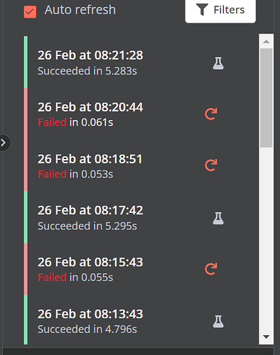Select the run succeeded in 4.796s
The width and height of the screenshot is (280, 355).
[x=141, y=319]
